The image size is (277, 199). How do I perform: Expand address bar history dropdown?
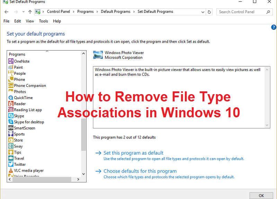pyautogui.click(x=203, y=12)
